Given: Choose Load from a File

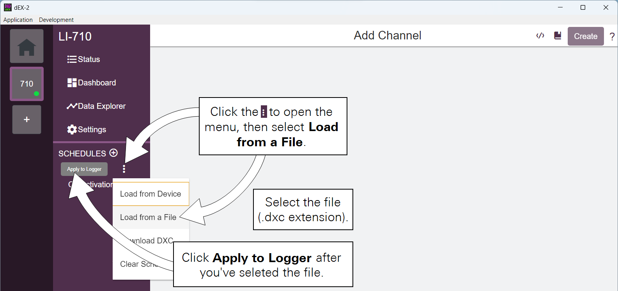Looking at the screenshot, I should [148, 217].
